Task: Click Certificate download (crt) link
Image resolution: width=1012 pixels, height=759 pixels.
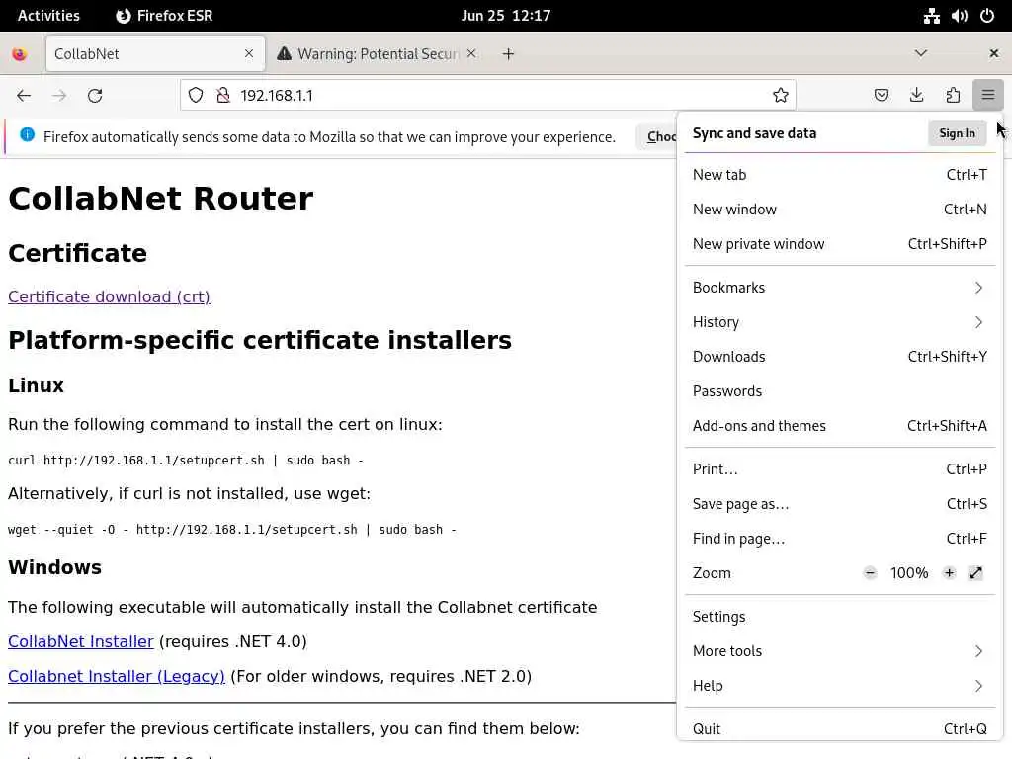Action: point(109,296)
